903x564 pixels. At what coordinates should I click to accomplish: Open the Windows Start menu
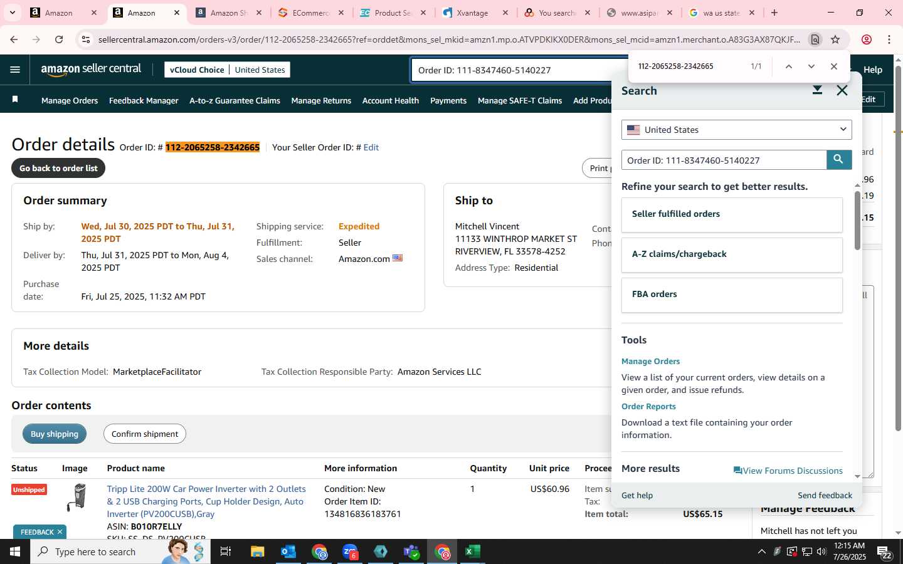coord(15,551)
